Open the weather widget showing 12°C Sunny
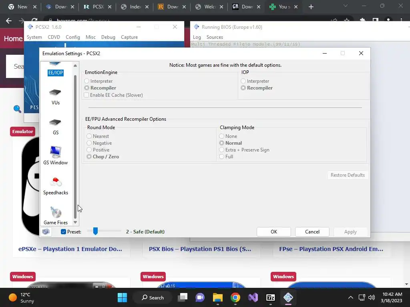The height and width of the screenshot is (307, 410). (22, 297)
